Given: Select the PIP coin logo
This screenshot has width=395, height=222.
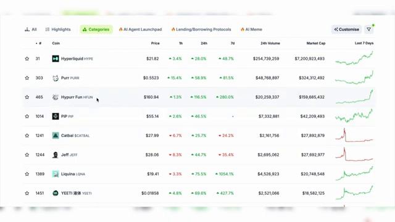Looking at the screenshot, I should point(56,117).
